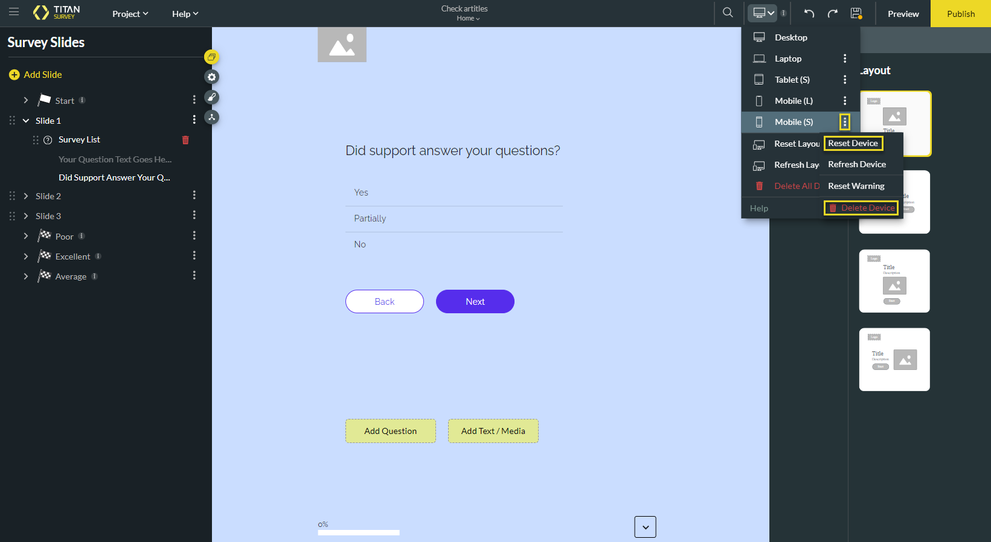Image resolution: width=991 pixels, height=542 pixels.
Task: Select Tablet (S) device option
Action: [792, 80]
